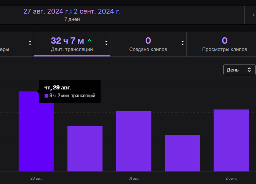This screenshot has width=256, height=184.
Task: Click the 29 авг. axis label
Action: (36, 178)
